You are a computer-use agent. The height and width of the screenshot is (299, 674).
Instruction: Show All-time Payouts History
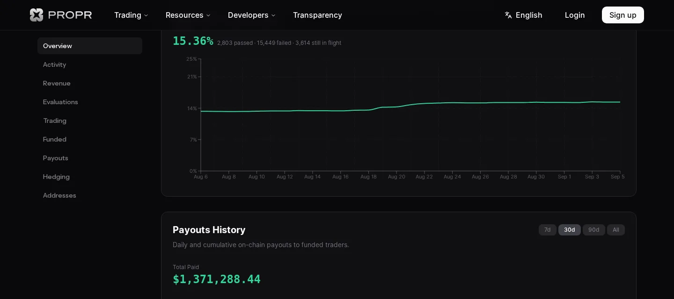point(616,230)
